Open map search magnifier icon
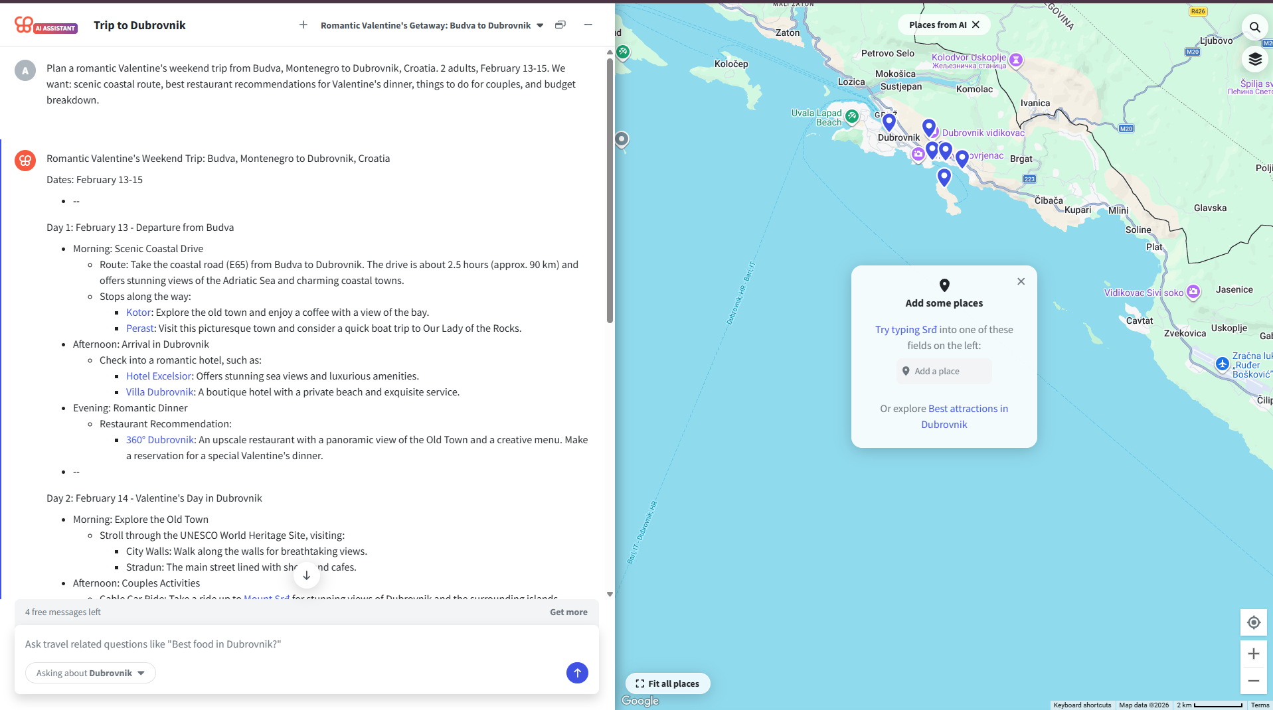1273x710 pixels. pyautogui.click(x=1254, y=27)
